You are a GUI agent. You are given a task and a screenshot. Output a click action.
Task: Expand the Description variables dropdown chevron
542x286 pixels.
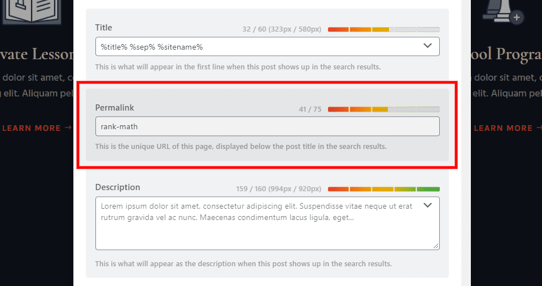(428, 205)
